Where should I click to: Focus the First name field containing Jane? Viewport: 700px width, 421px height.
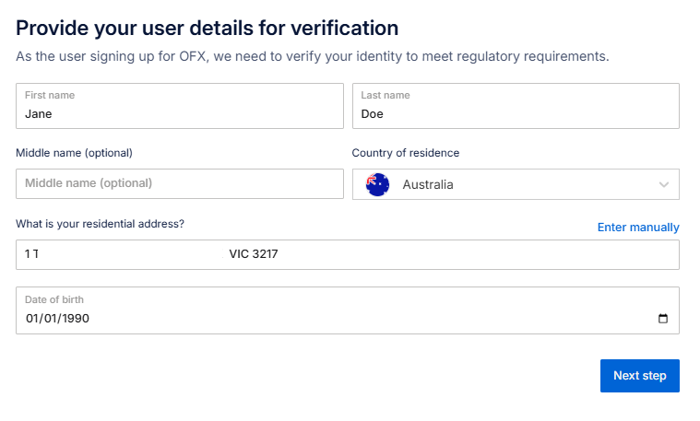click(x=180, y=114)
